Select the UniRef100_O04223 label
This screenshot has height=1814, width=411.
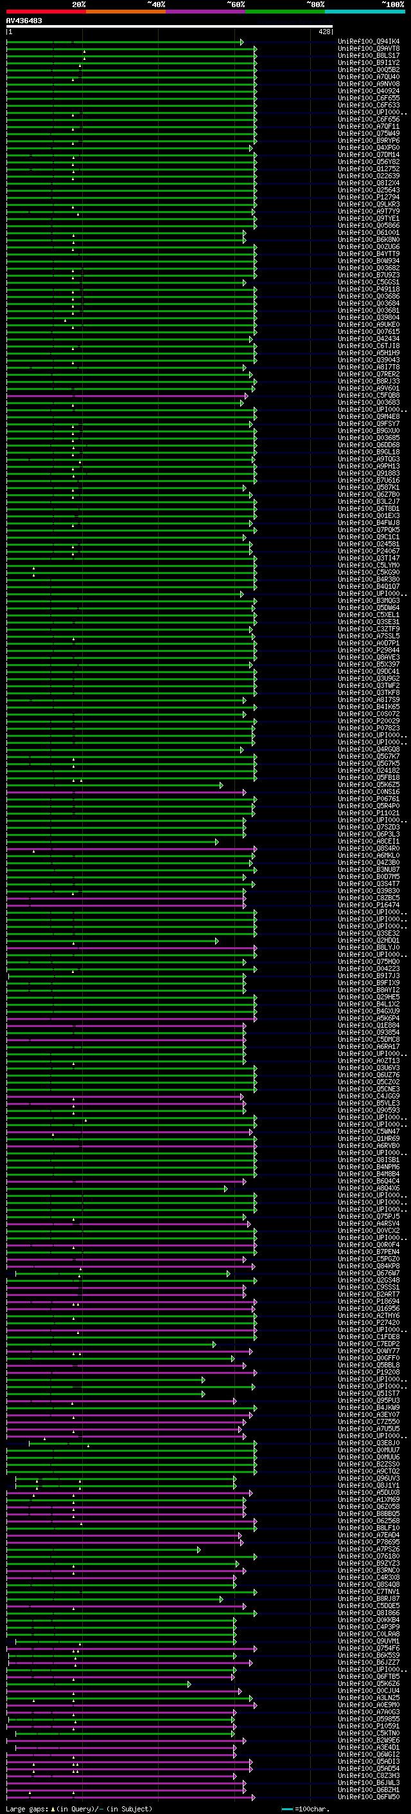click(x=369, y=969)
